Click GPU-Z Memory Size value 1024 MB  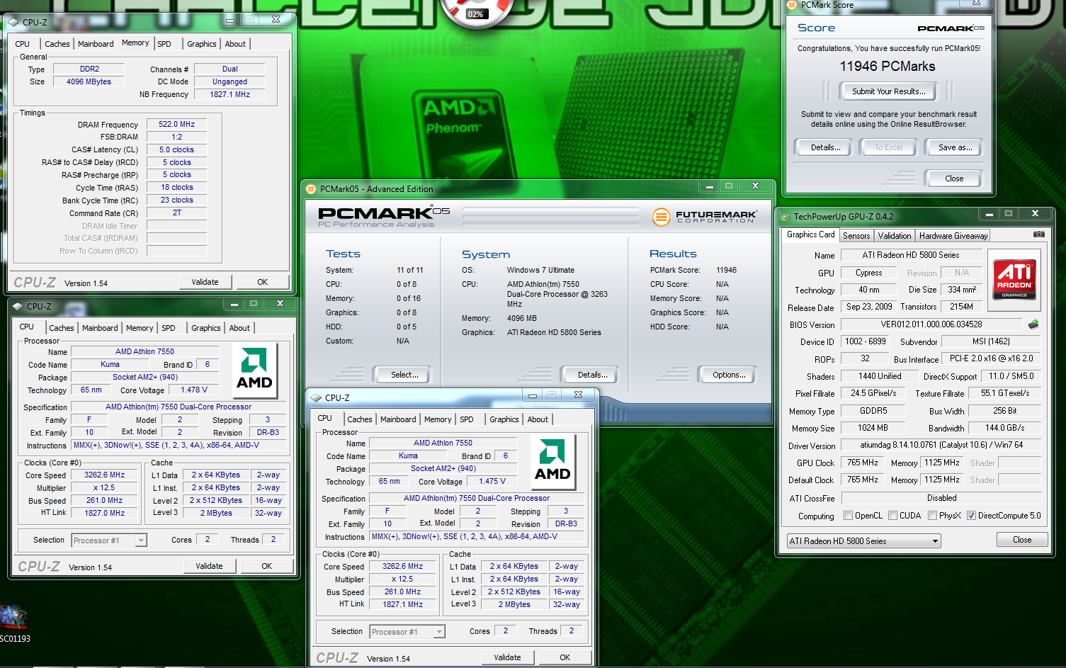tap(873, 428)
